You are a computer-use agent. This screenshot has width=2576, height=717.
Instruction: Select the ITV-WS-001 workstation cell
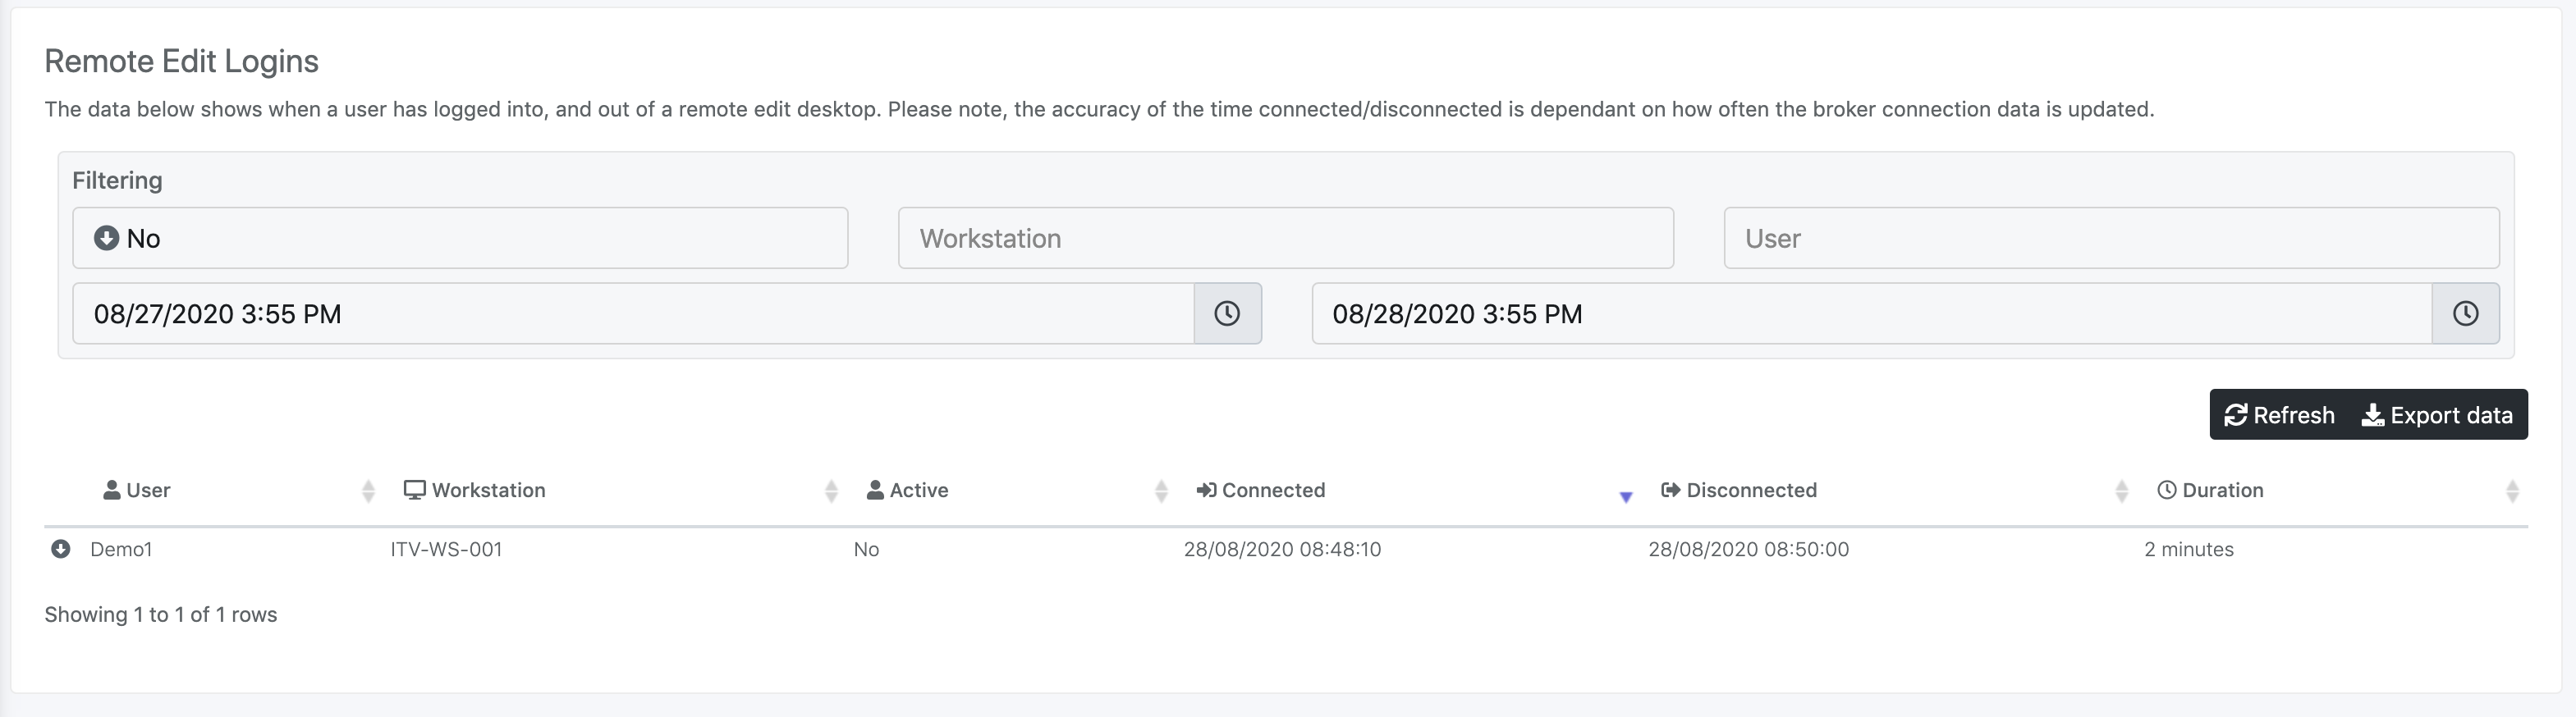click(x=446, y=549)
